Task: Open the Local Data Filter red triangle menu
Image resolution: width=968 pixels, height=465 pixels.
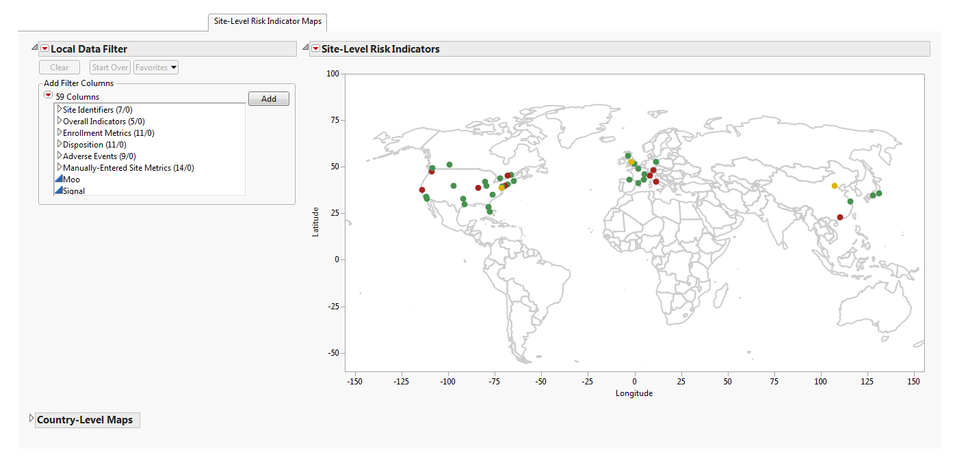Action: click(45, 48)
